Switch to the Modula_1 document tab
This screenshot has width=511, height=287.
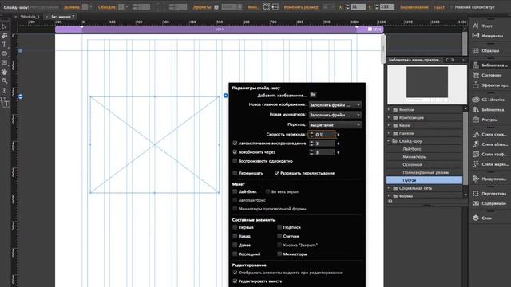point(30,17)
